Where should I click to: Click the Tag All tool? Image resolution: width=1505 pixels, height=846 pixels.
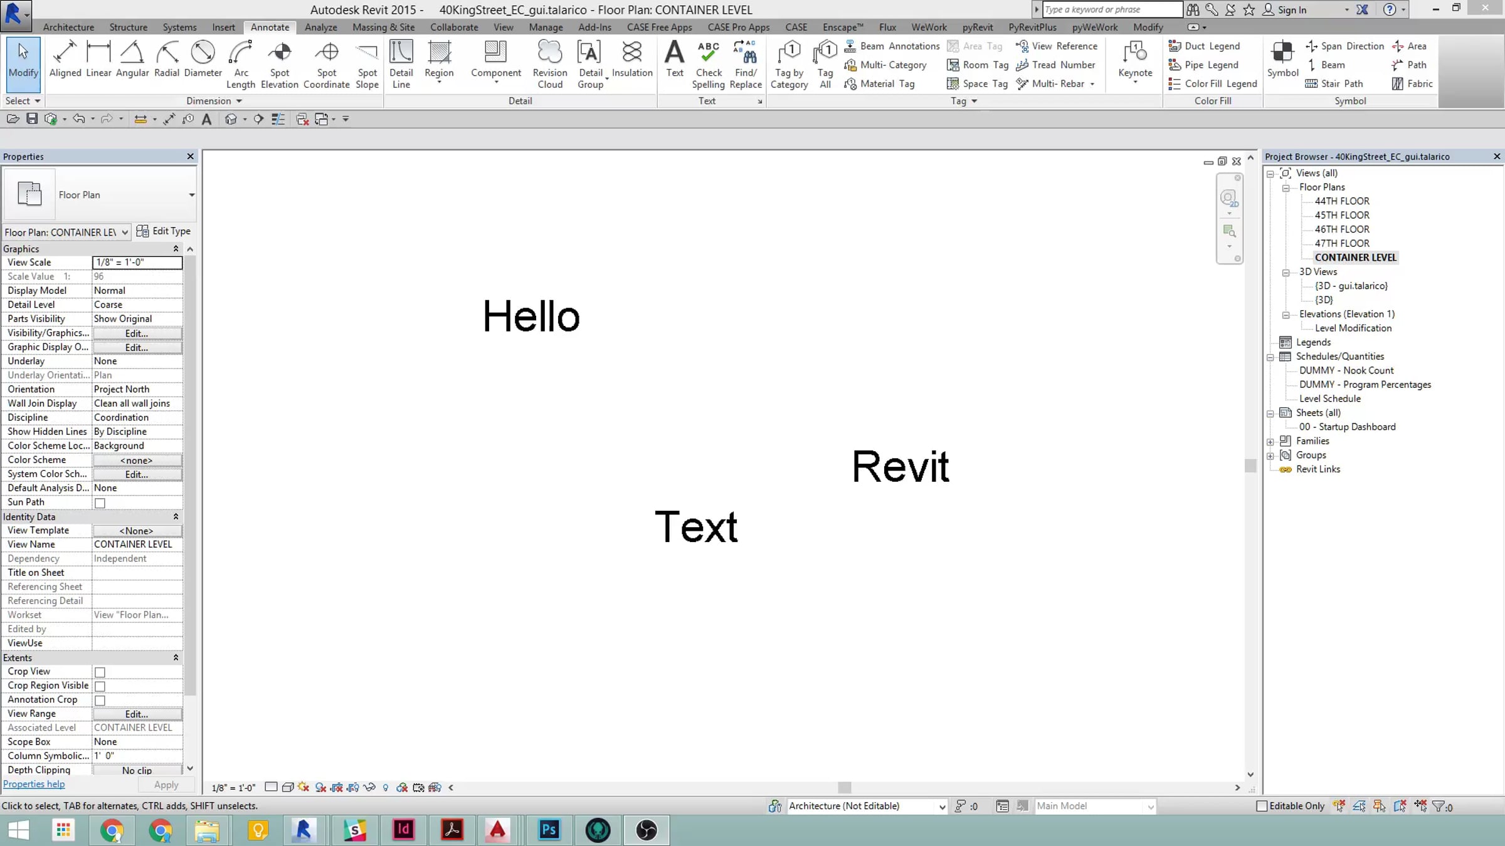pyautogui.click(x=825, y=65)
